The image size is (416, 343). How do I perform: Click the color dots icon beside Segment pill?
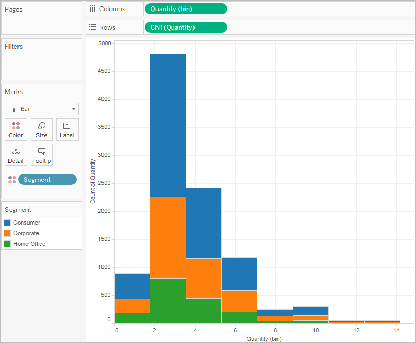coord(12,180)
